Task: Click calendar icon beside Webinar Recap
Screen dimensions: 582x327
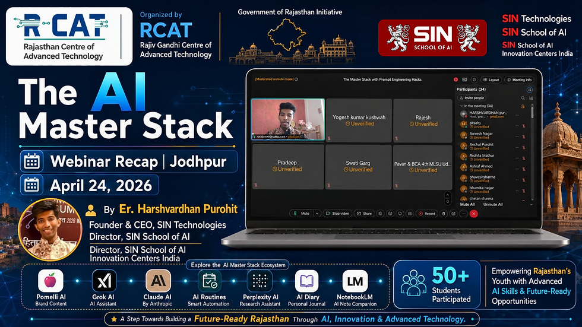Action: (x=31, y=161)
